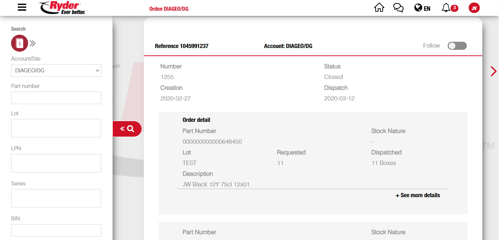Image resolution: width=499 pixels, height=240 pixels.
Task: Click the Ryder logo
Action: [x=63, y=8]
